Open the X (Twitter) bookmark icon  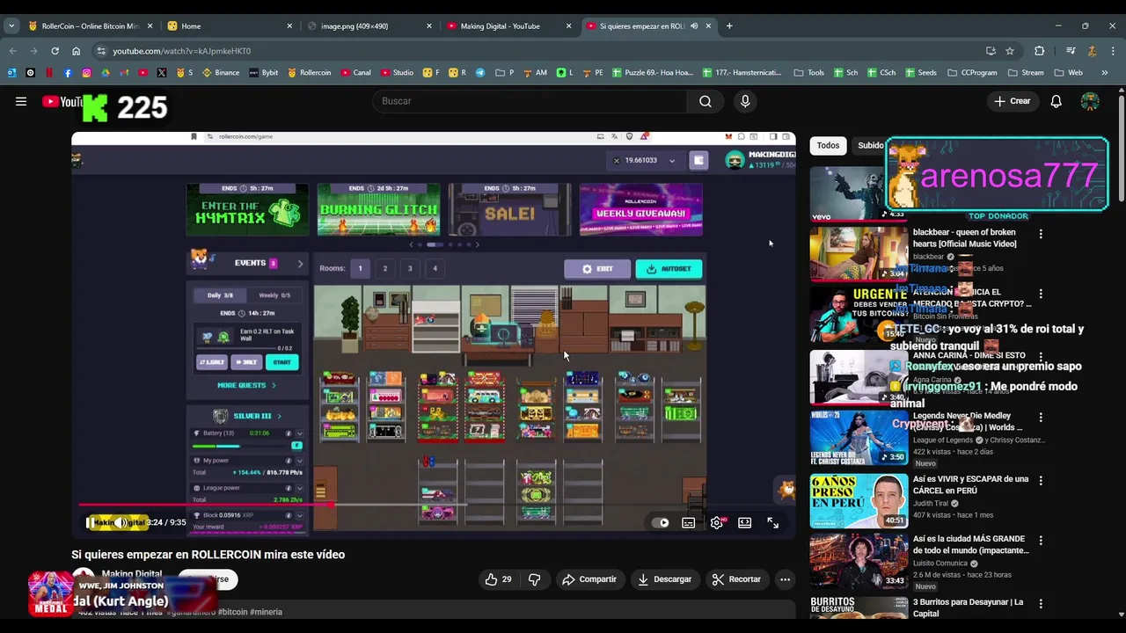pos(162,72)
